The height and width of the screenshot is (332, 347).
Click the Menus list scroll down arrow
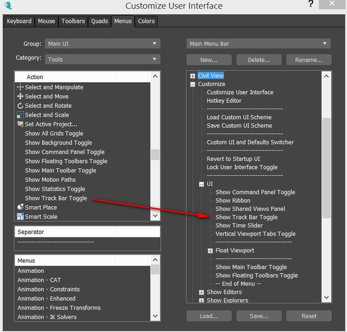point(155,316)
